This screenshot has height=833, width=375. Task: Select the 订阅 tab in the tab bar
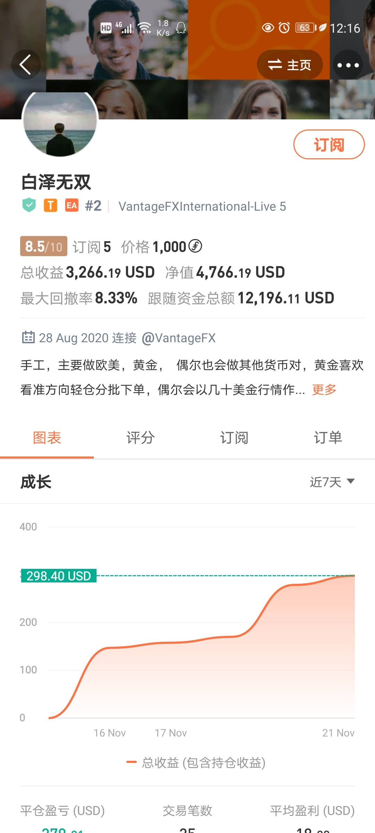click(x=234, y=438)
